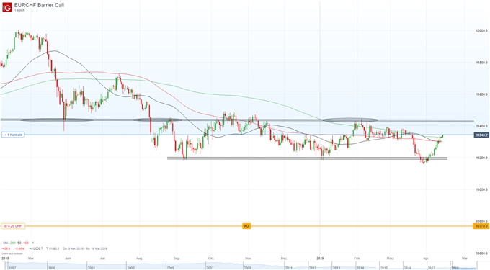Click 2013 in the navigator timeline

pos(337,268)
